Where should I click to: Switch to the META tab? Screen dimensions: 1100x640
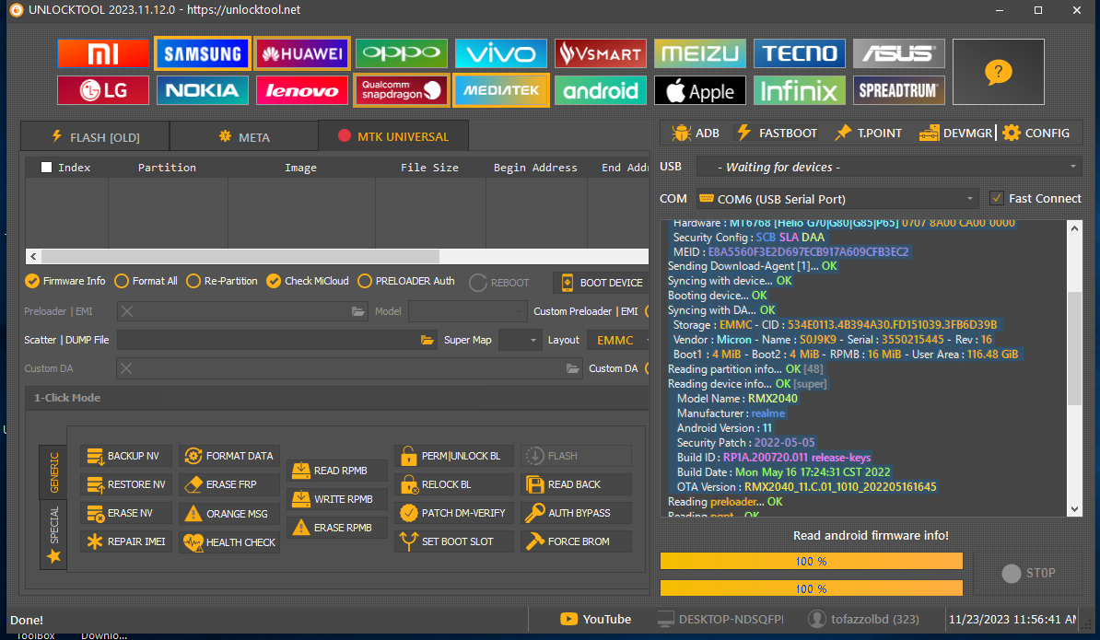244,137
